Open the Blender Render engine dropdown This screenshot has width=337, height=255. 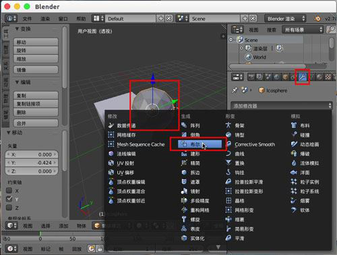pos(285,19)
